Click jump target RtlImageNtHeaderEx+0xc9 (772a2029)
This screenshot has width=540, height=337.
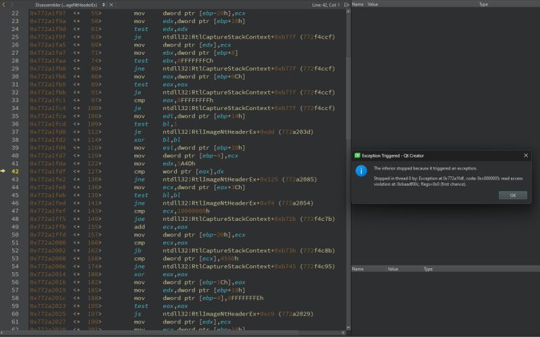(x=238, y=314)
